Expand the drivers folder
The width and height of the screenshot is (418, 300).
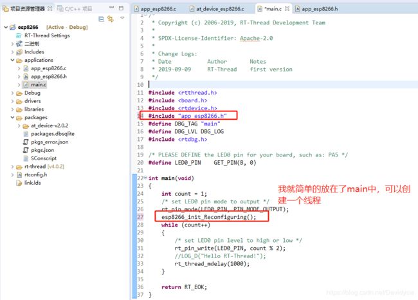click(12, 102)
